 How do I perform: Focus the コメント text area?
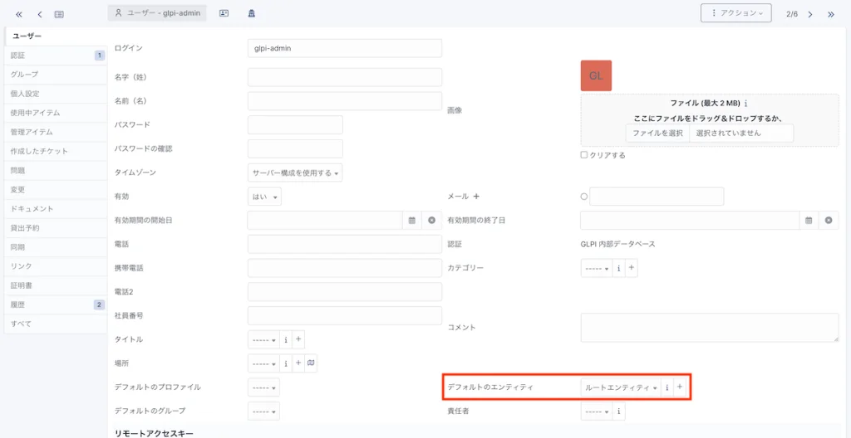point(710,328)
